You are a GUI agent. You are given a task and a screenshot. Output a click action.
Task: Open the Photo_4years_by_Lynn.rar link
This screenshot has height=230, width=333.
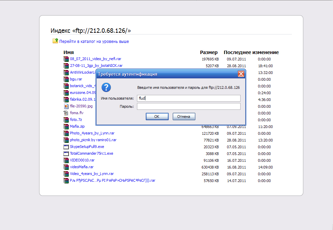[x=91, y=133]
